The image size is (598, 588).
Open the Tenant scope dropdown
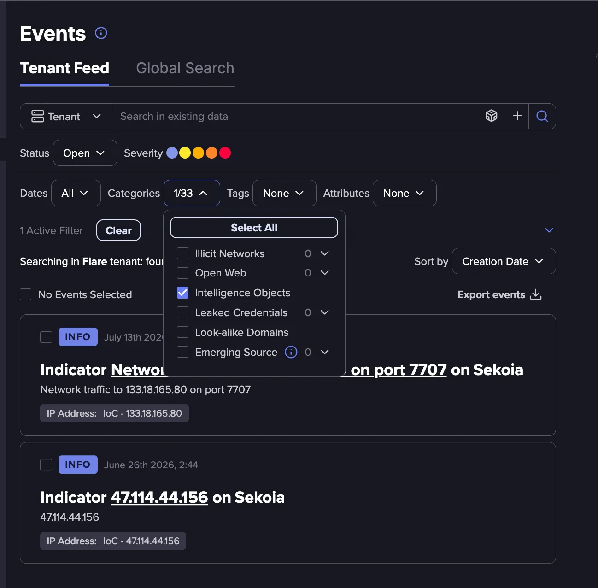(67, 117)
